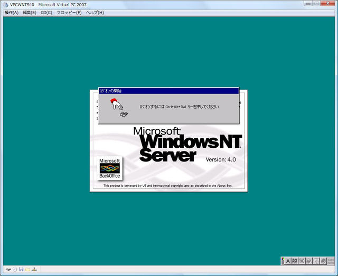Click the Microsoft BackOffice logo
Screen dimensions: 338x276
pyautogui.click(x=110, y=168)
